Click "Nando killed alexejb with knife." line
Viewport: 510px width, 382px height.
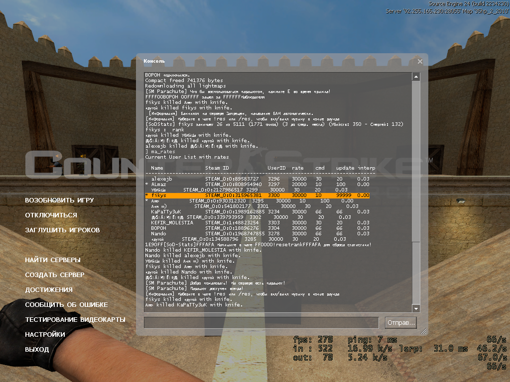click(193, 255)
